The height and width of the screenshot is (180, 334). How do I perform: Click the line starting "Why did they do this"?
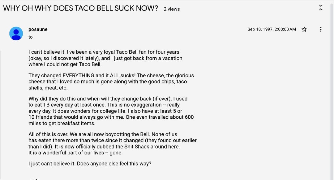click(108, 99)
